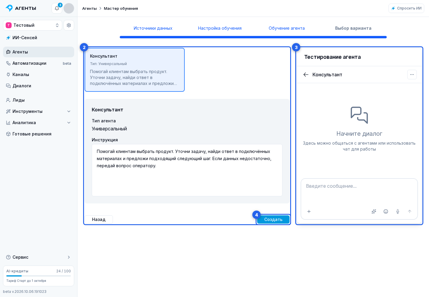Click the AI sparkle icon in message box
The image size is (429, 297).
coord(374,211)
